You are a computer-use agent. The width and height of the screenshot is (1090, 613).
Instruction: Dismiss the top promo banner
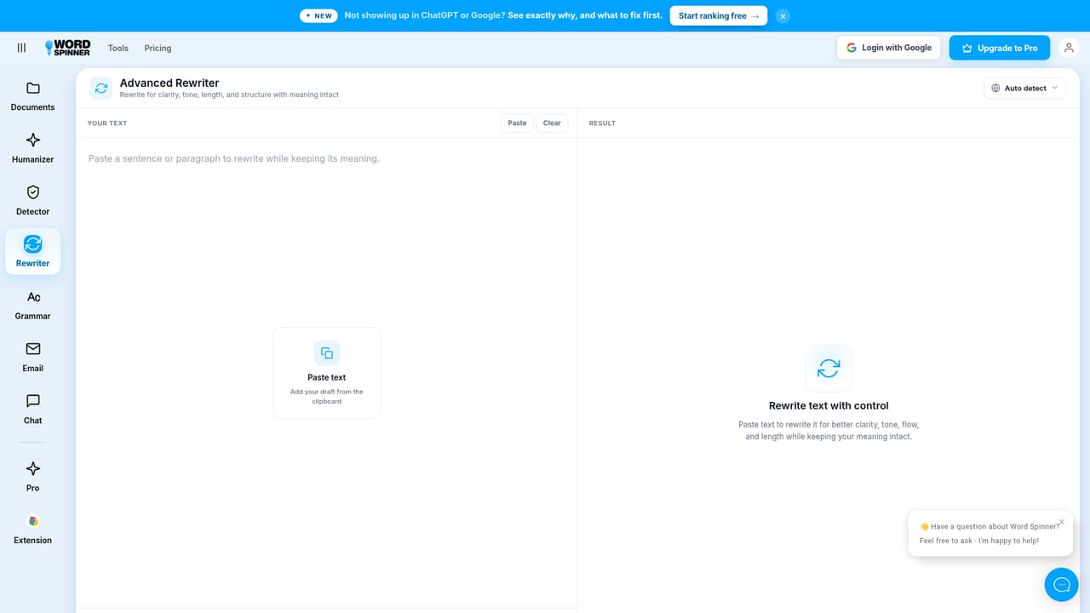783,16
